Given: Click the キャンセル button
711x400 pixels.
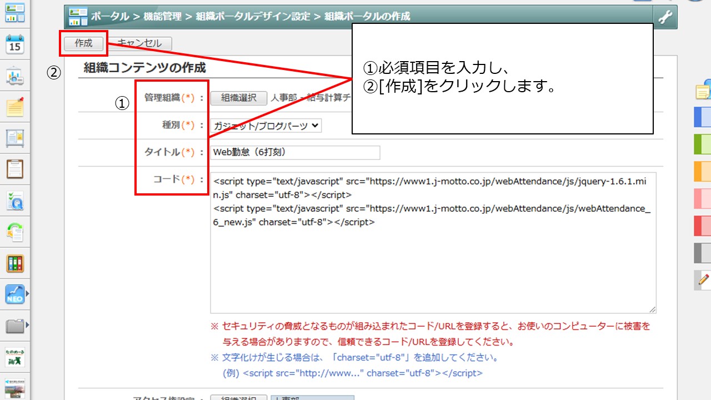Looking at the screenshot, I should (x=140, y=43).
